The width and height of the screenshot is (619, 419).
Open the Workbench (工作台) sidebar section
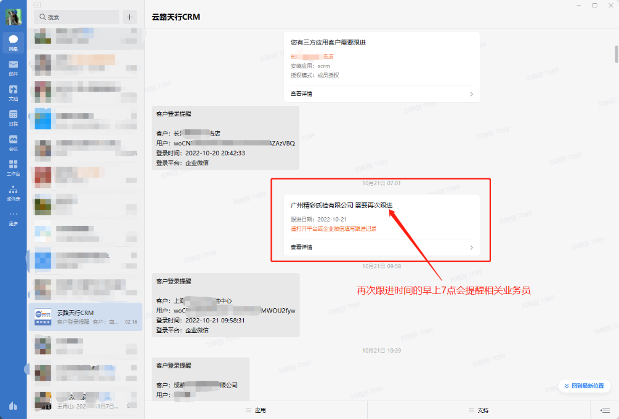point(13,167)
